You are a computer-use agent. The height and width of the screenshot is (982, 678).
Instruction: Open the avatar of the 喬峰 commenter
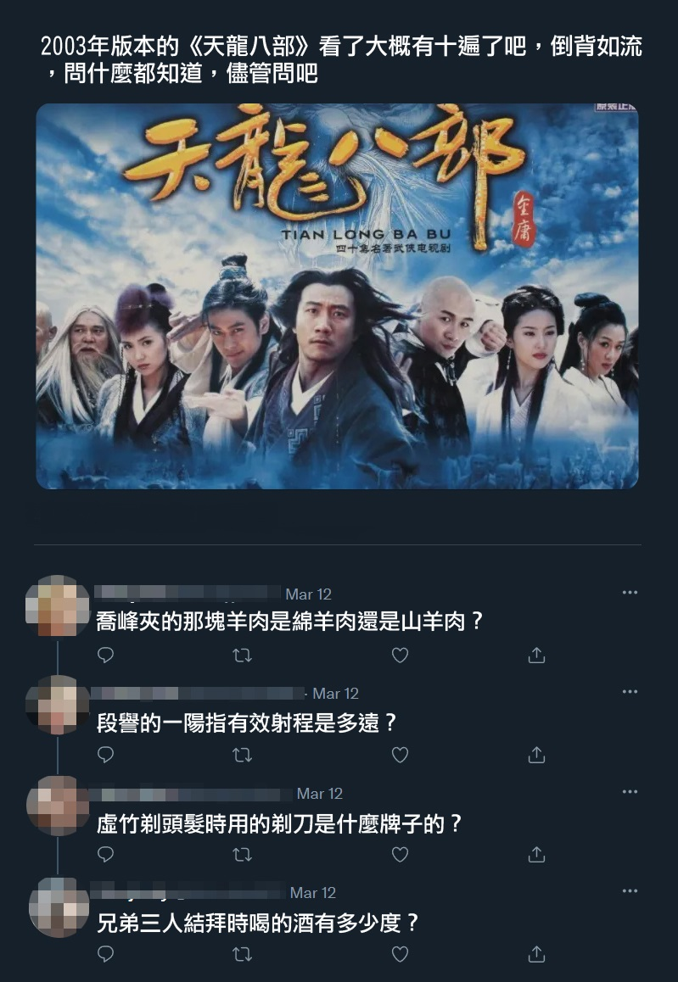coord(58,605)
